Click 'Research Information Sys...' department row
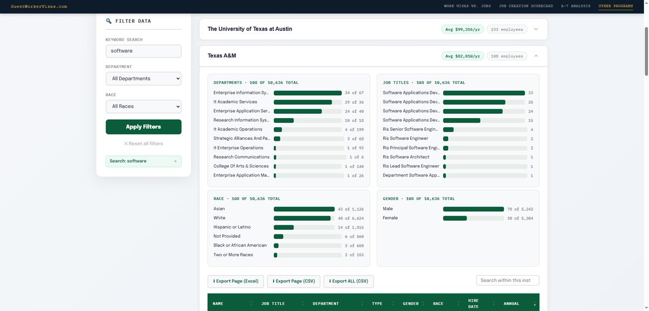The height and width of the screenshot is (311, 649). pos(289,120)
